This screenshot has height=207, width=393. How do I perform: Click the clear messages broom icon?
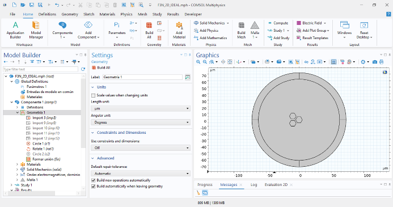coord(198,193)
